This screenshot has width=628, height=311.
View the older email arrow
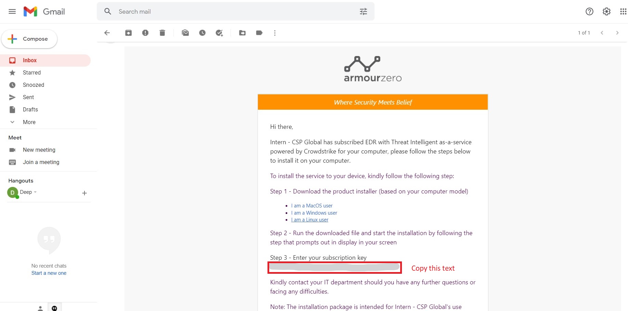click(x=617, y=33)
